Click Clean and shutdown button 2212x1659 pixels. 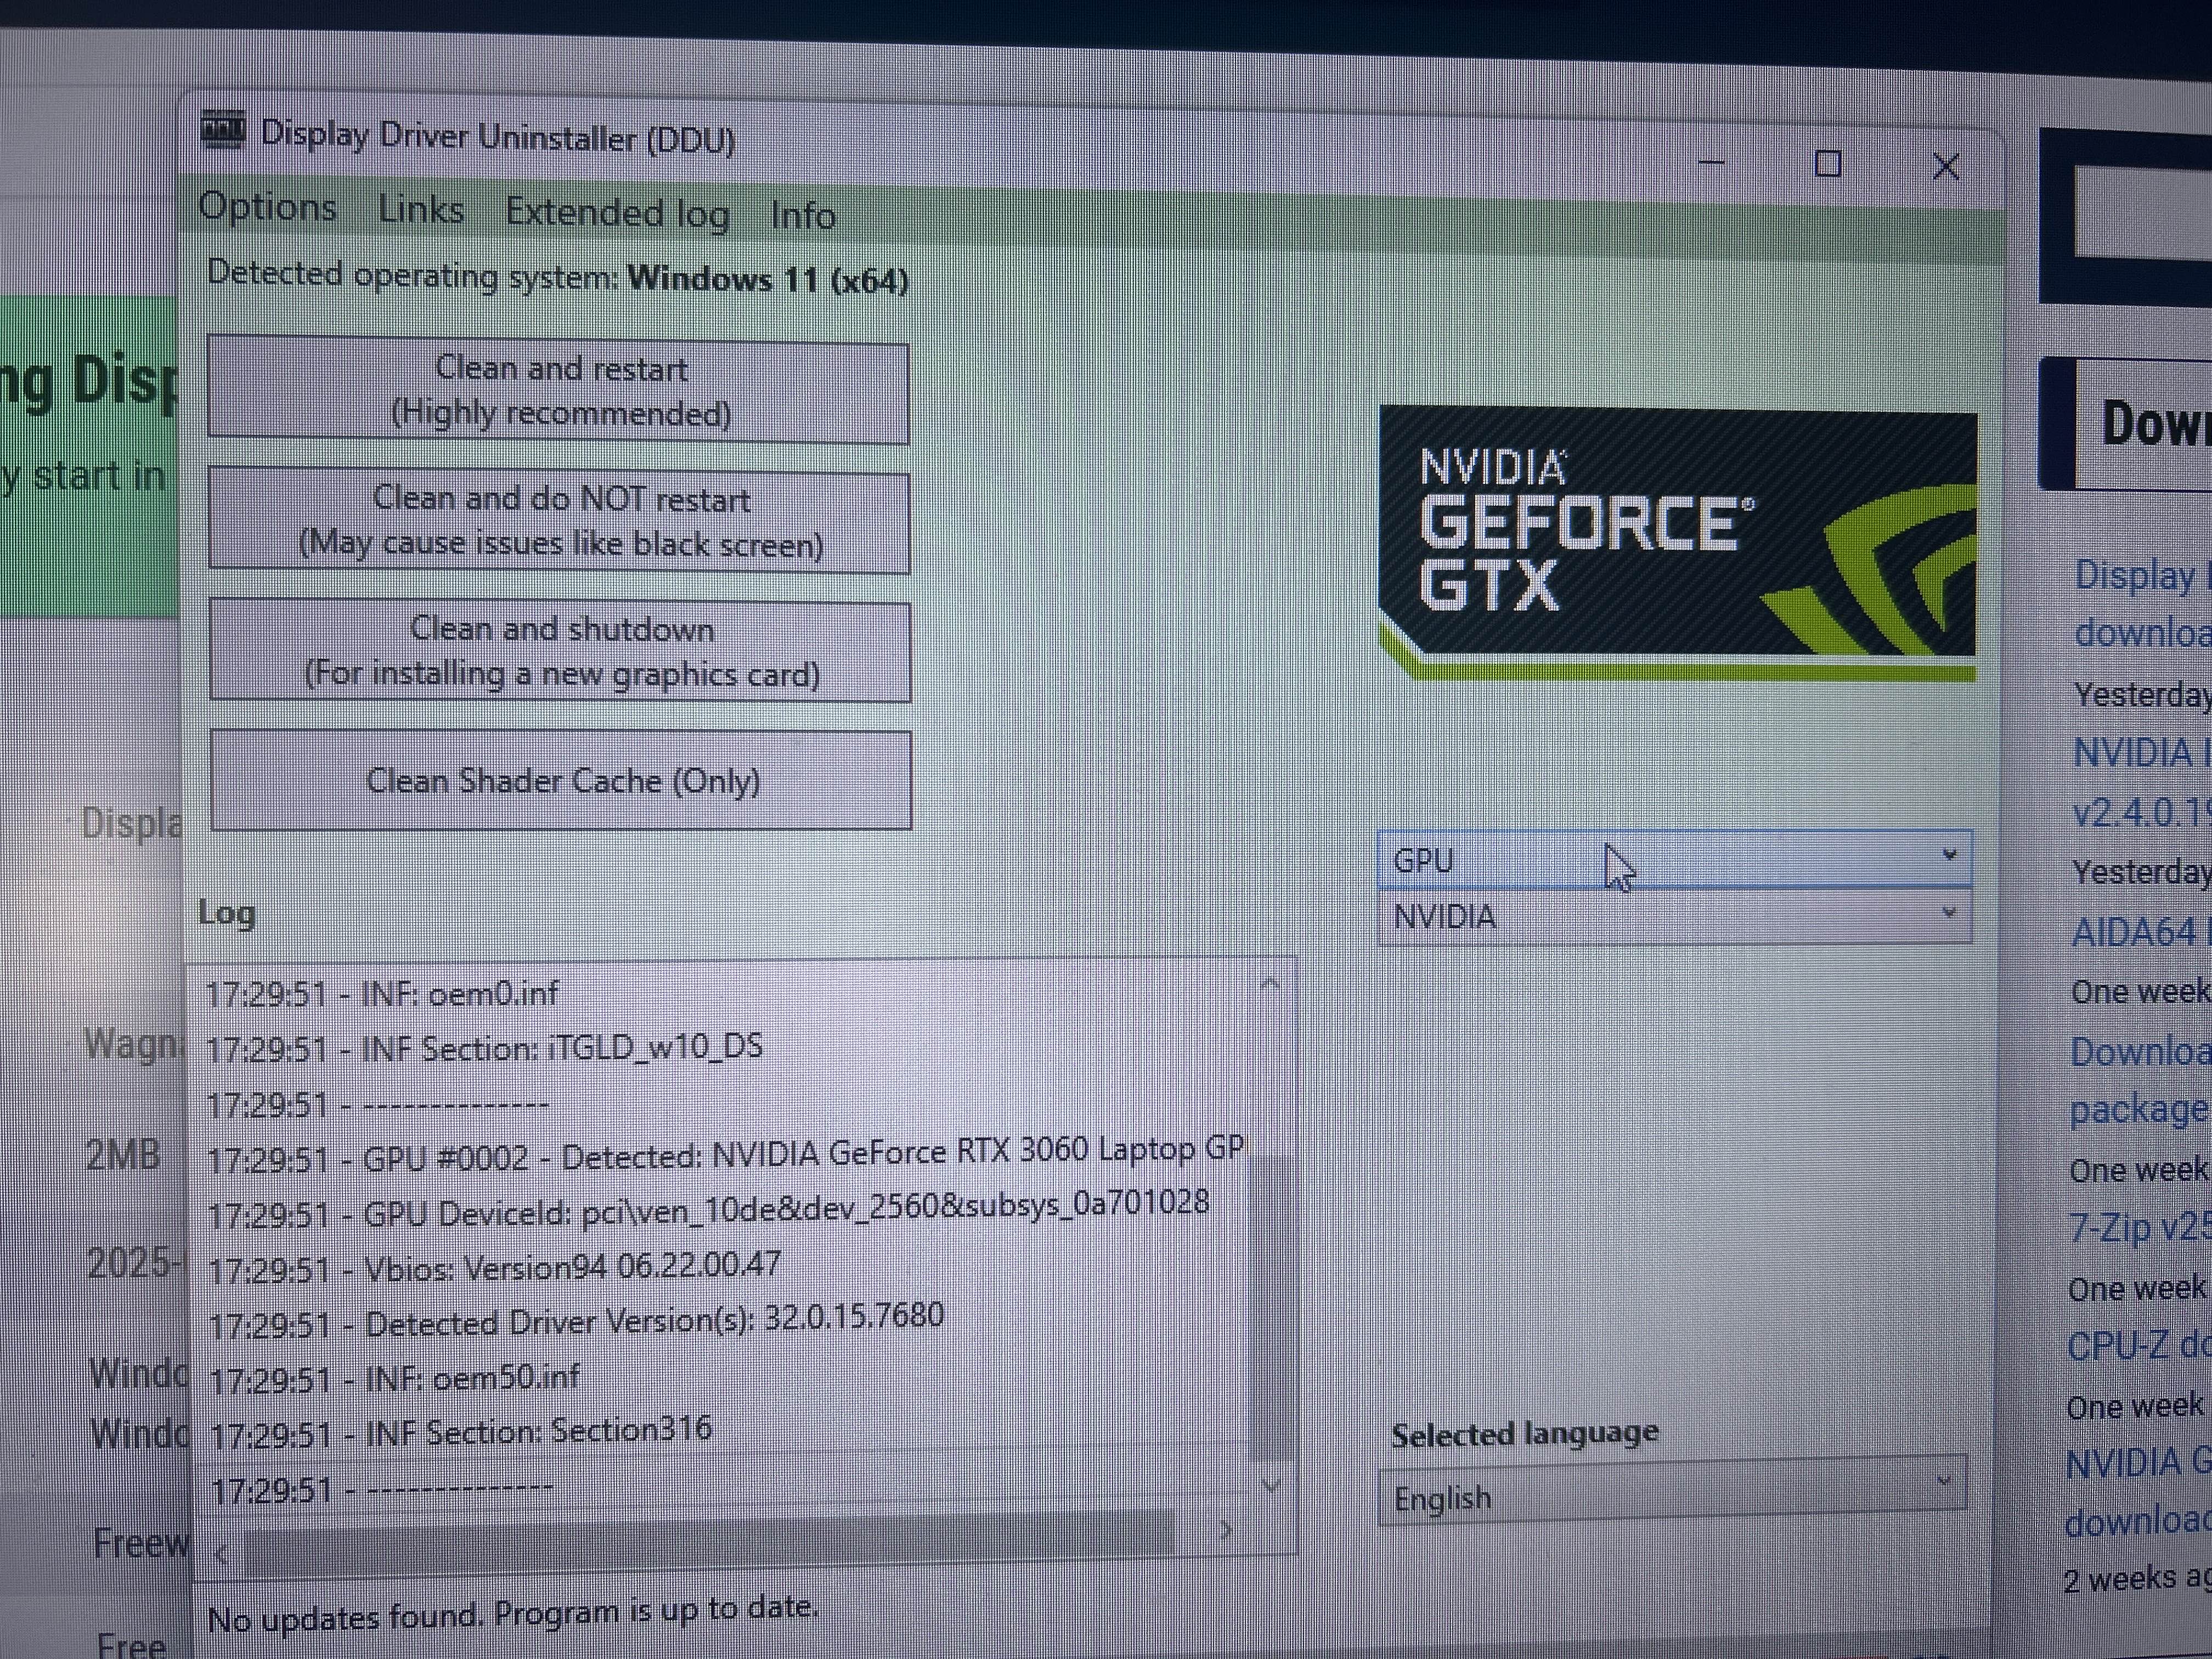560,651
